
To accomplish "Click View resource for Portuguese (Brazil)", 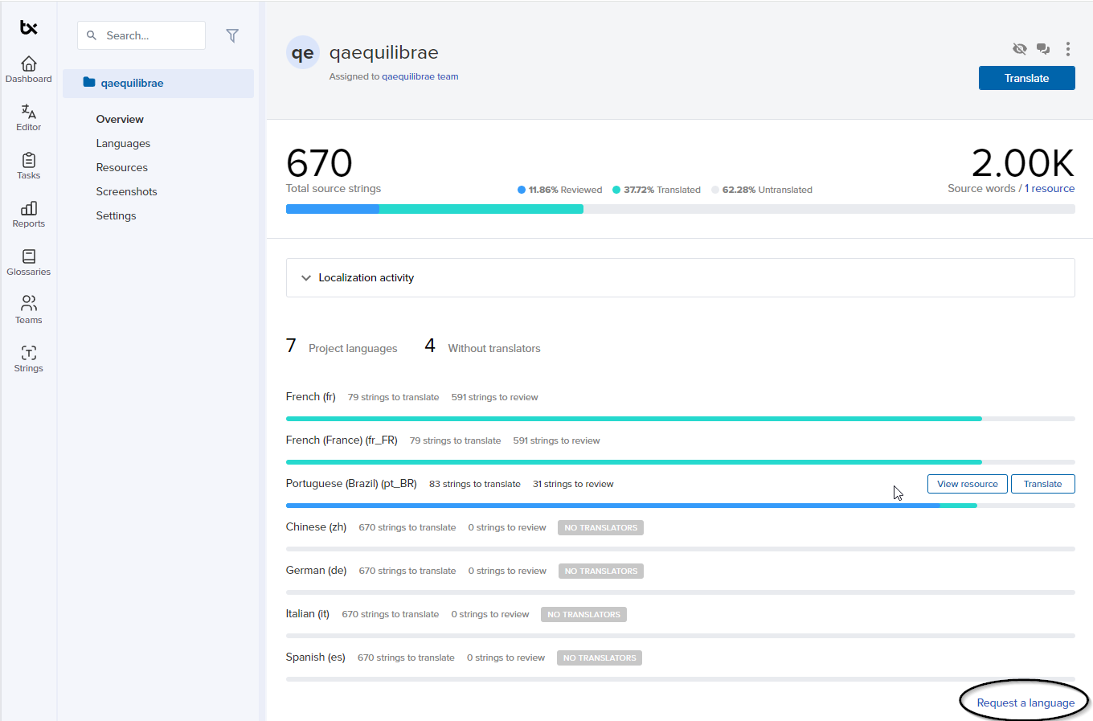I will 967,484.
